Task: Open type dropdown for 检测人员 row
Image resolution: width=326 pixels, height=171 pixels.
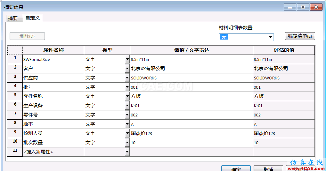Action: pos(127,133)
